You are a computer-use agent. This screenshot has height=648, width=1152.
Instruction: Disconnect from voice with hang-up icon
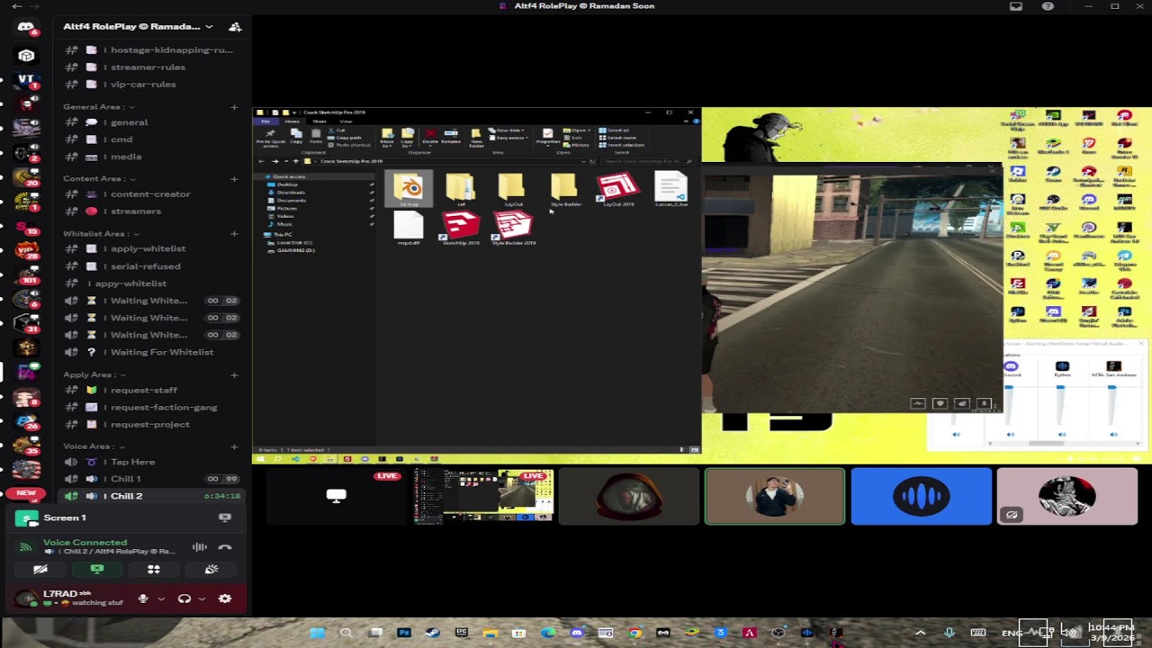tap(225, 546)
